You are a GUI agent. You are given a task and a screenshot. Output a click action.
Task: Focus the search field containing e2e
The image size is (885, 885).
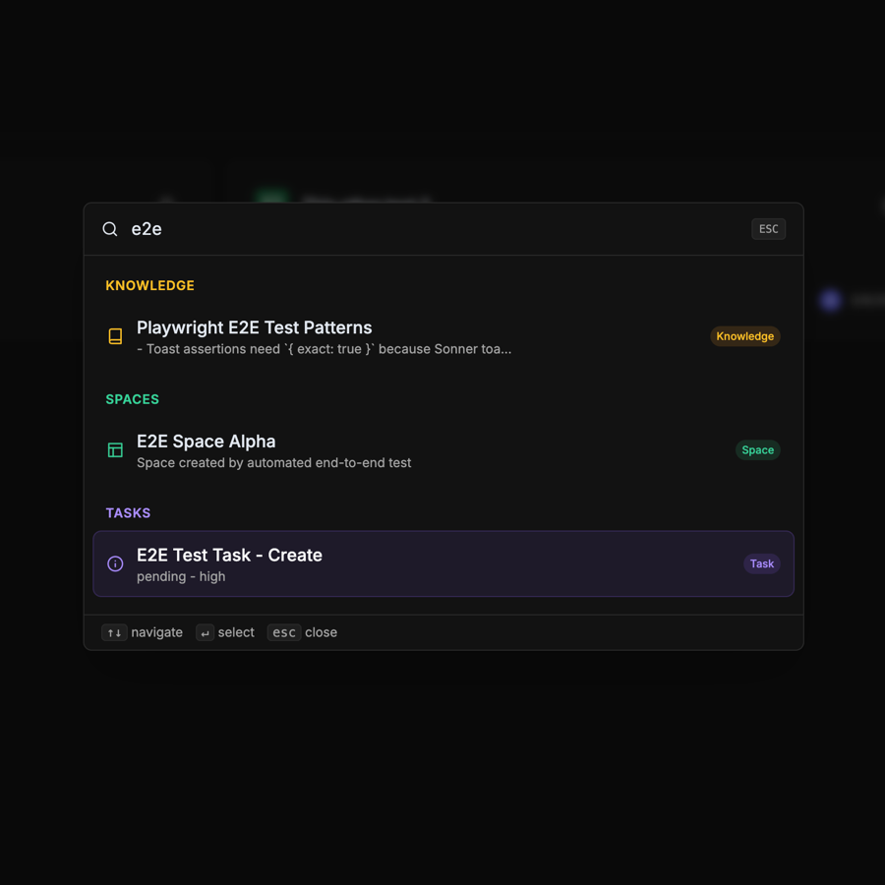point(435,228)
